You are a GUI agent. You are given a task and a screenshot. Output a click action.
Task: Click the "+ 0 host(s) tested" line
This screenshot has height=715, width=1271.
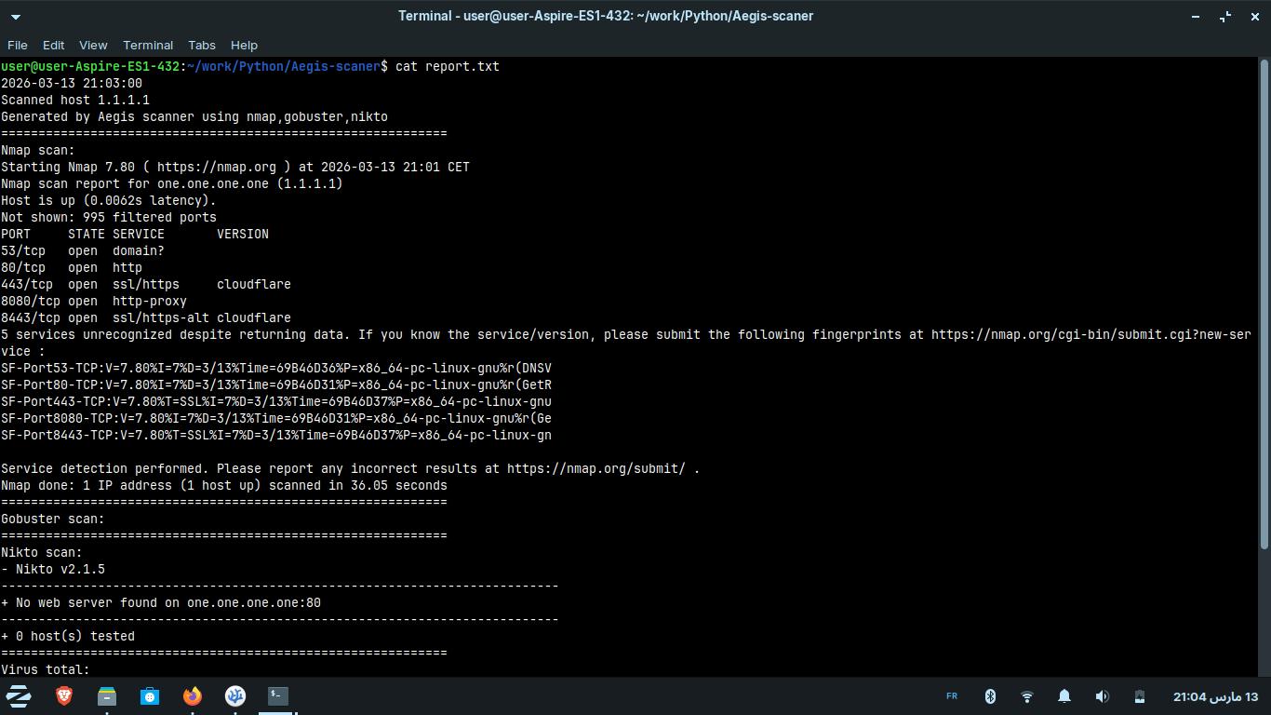click(68, 636)
